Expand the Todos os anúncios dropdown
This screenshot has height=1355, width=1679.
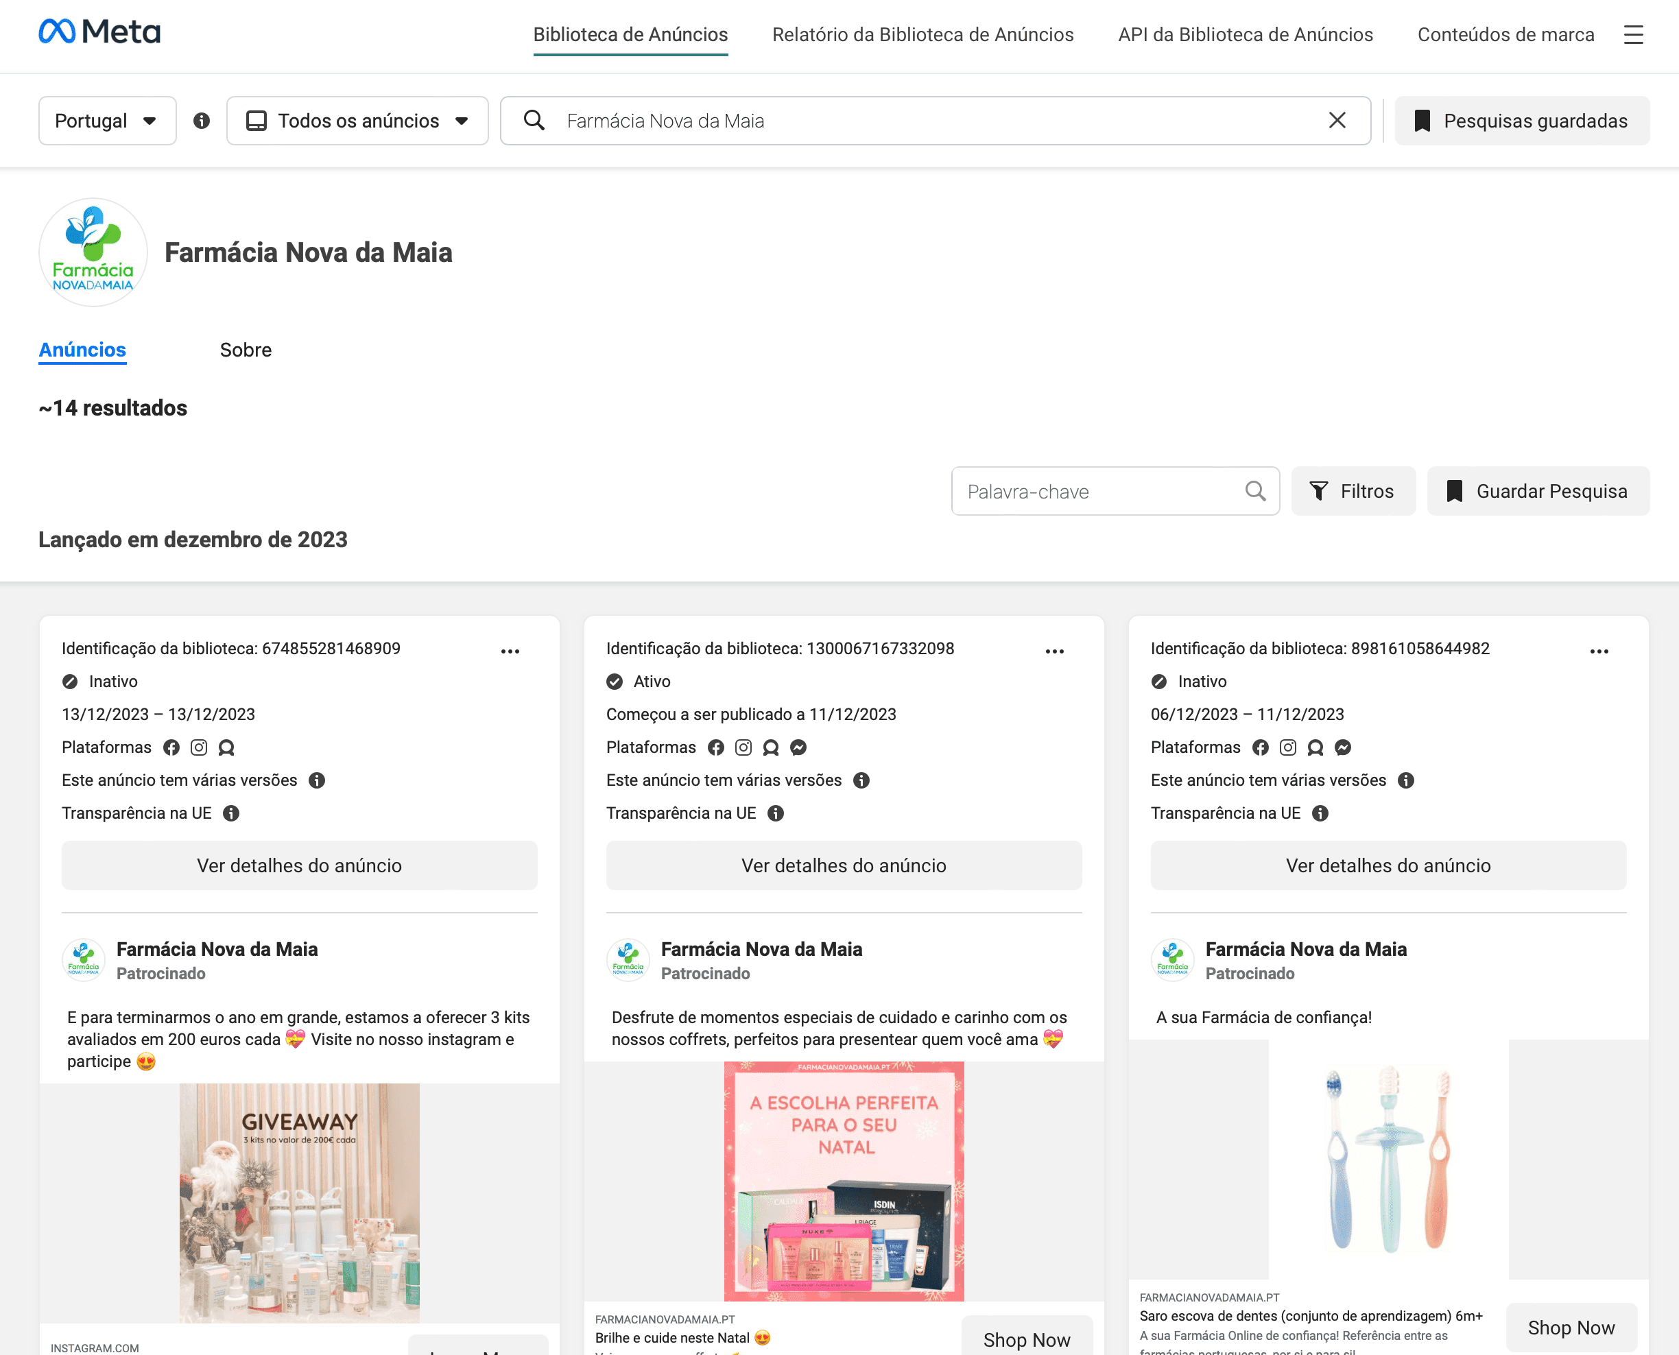coord(357,121)
